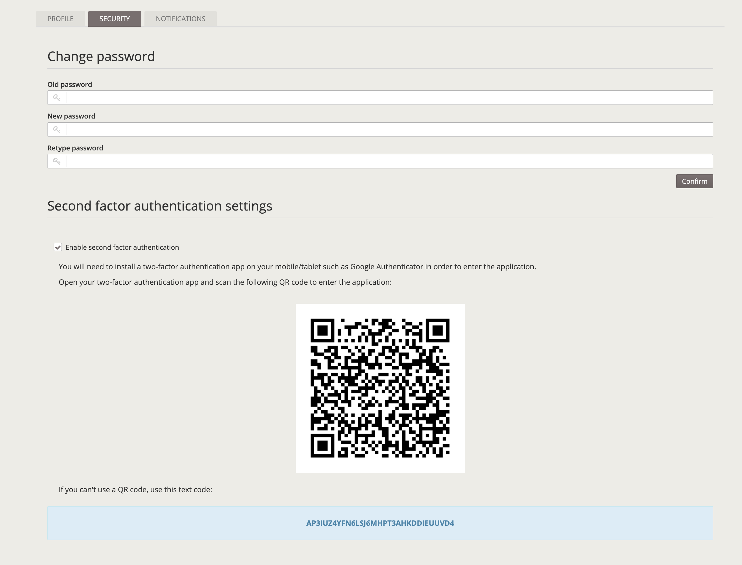This screenshot has height=565, width=742.
Task: Click the Confirm button
Action: click(695, 181)
